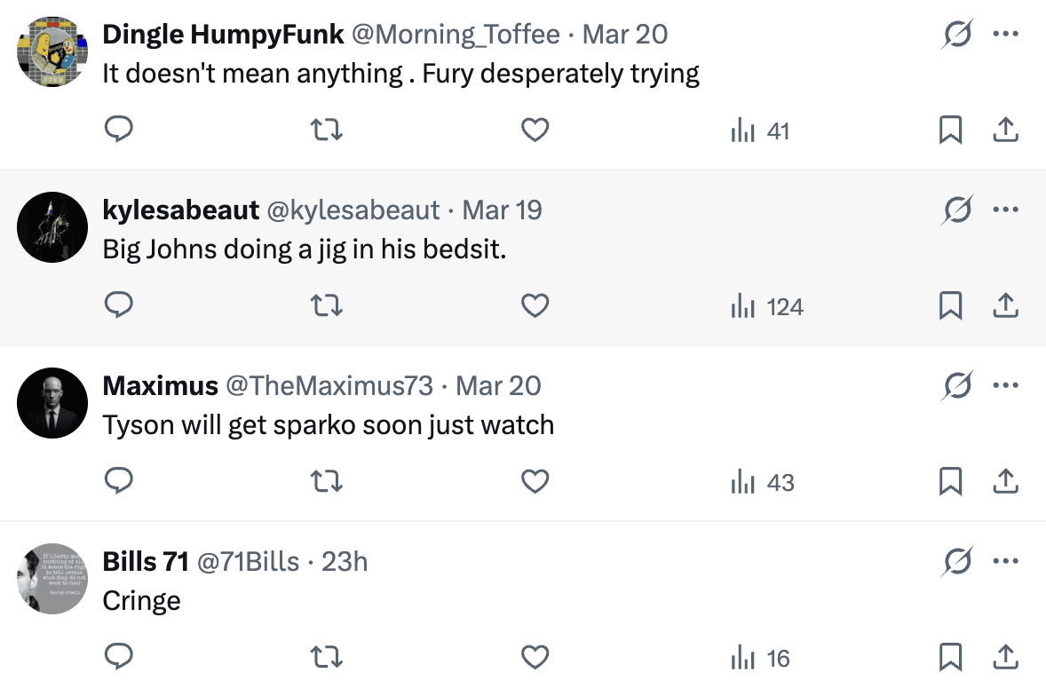Like Dingle HumpyFunk's Fury tweet

click(535, 131)
